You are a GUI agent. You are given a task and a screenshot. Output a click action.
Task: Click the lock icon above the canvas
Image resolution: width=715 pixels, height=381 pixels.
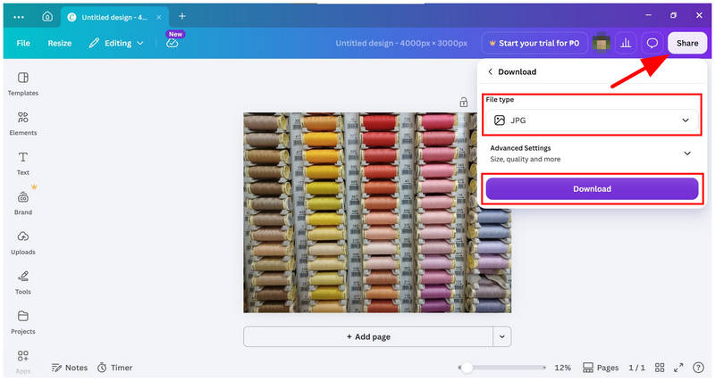pyautogui.click(x=463, y=103)
